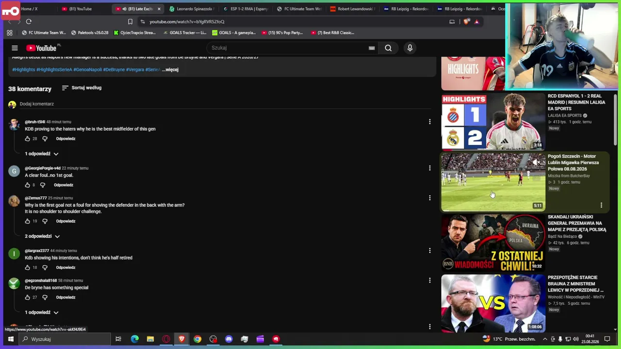This screenshot has height=349, width=621.
Task: Click the browser address bar URL
Action: click(187, 21)
